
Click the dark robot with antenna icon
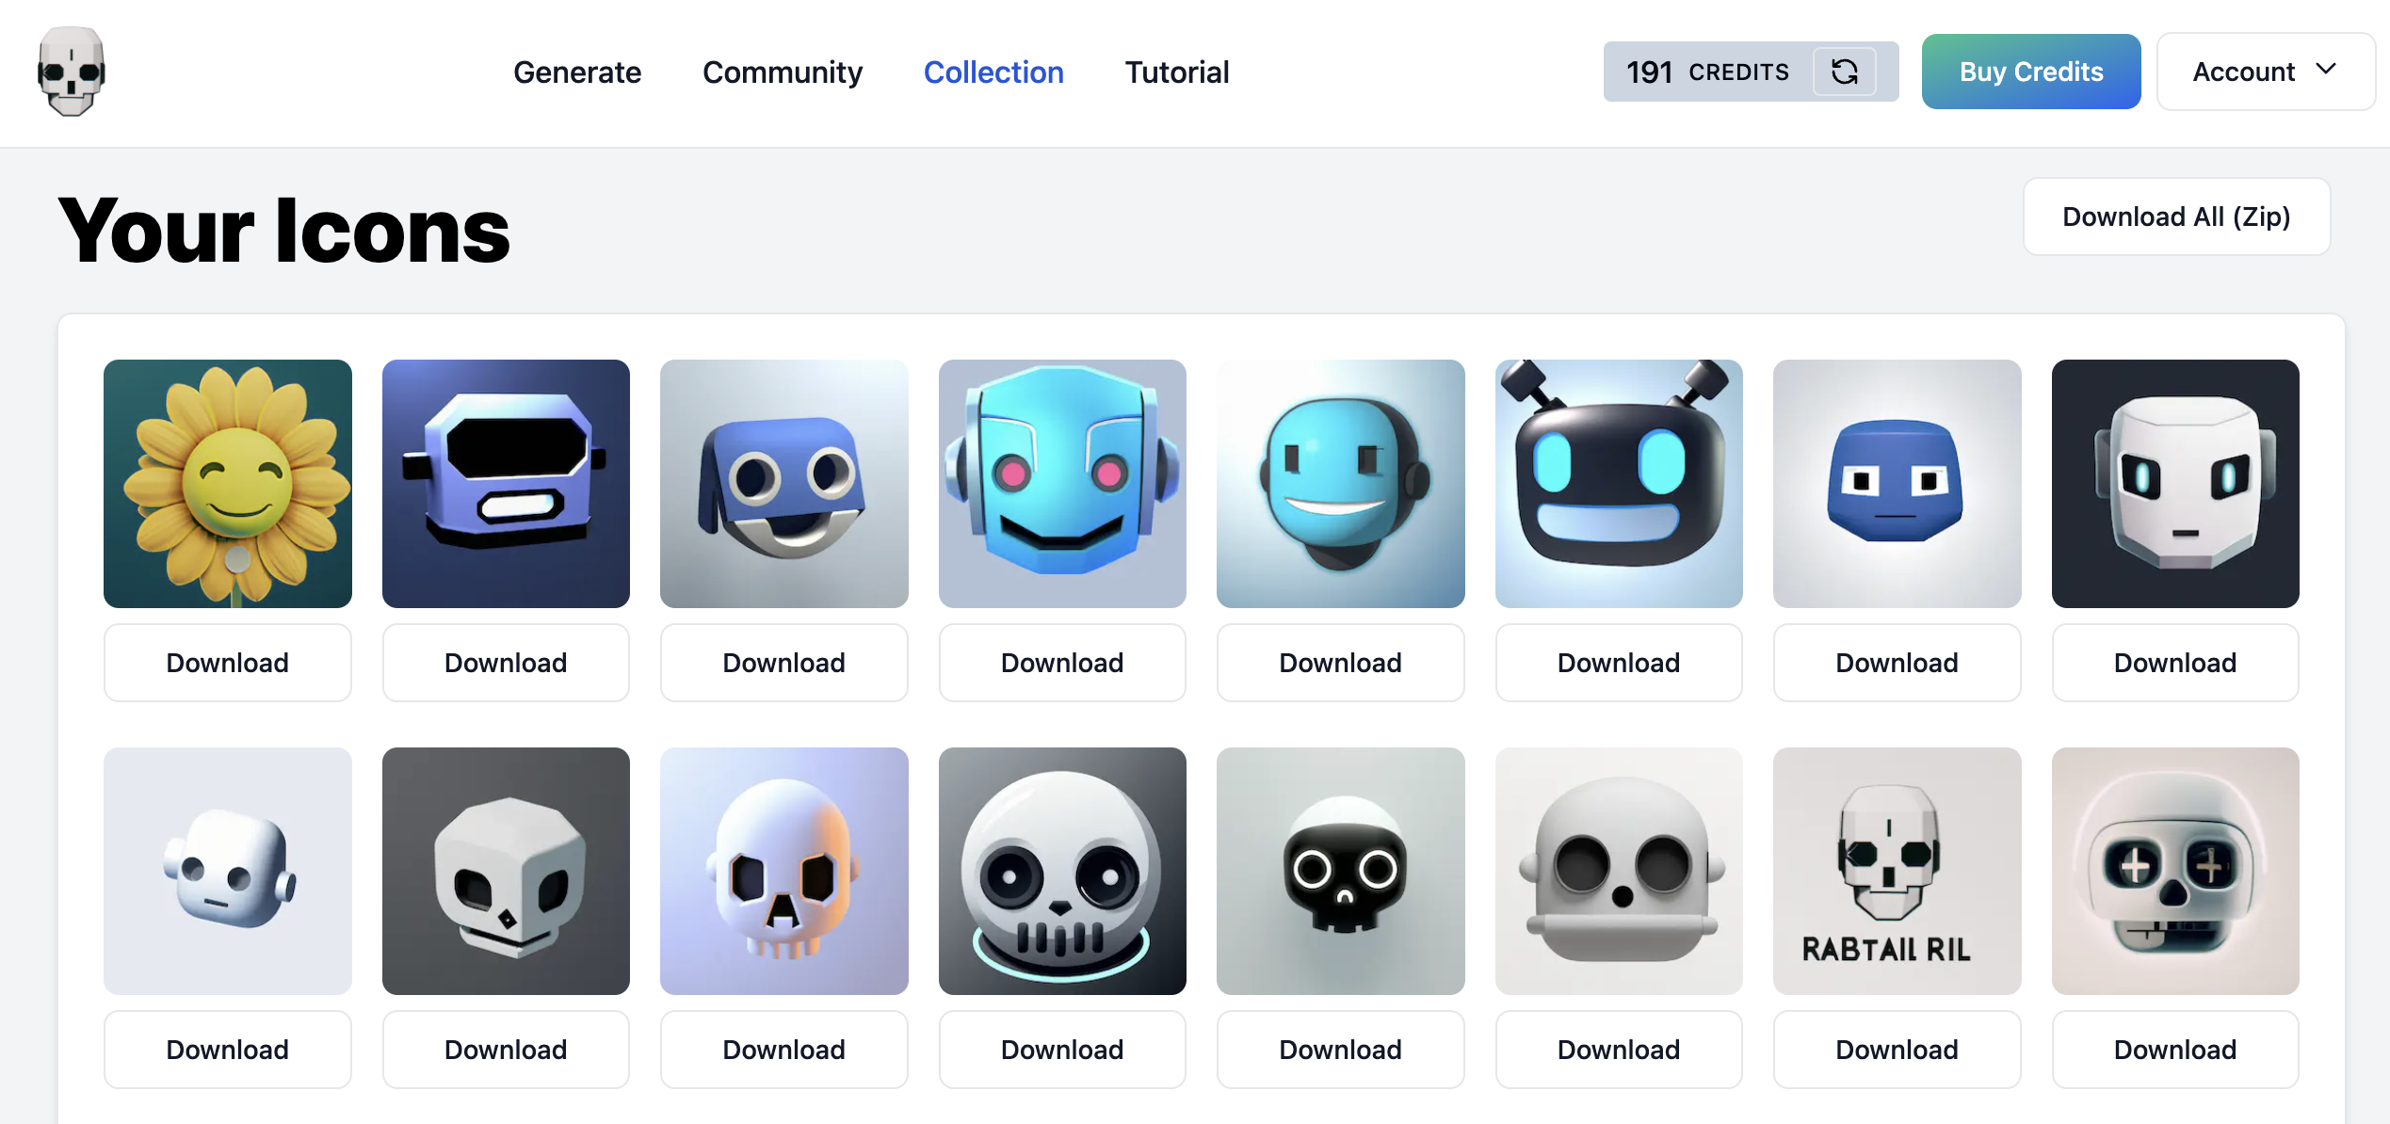1619,483
